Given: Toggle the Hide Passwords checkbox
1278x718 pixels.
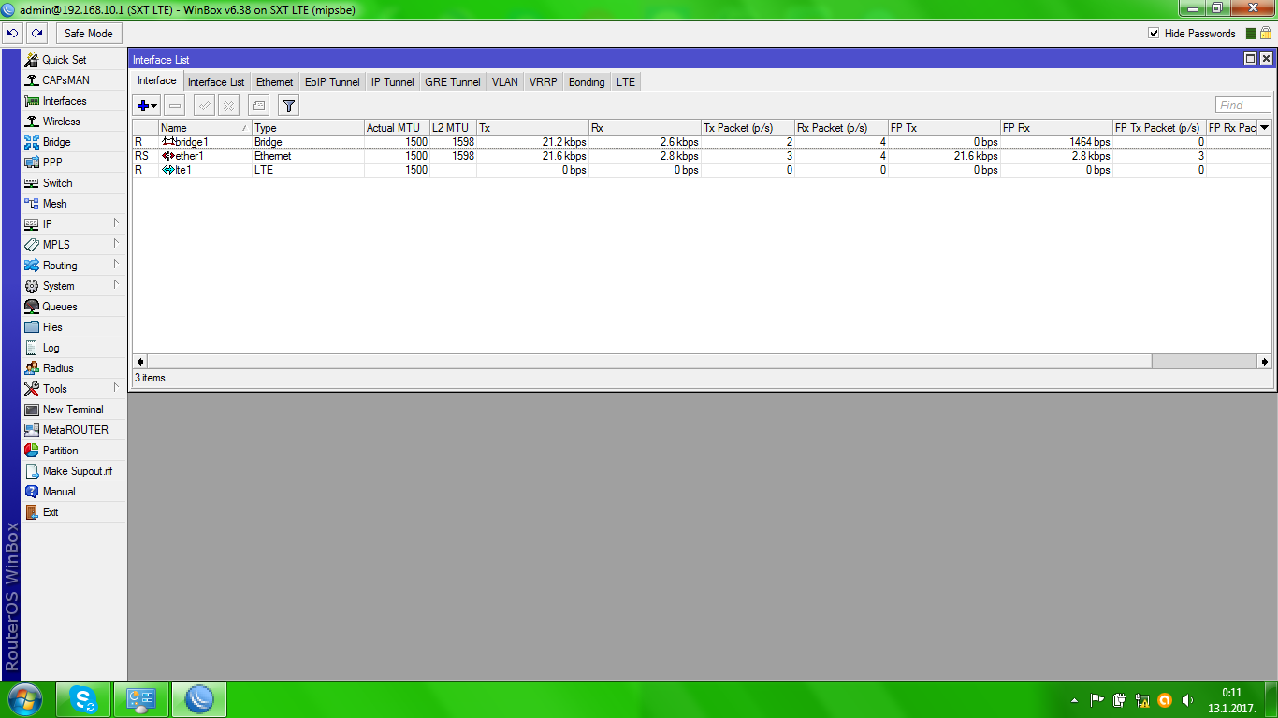Looking at the screenshot, I should 1154,34.
